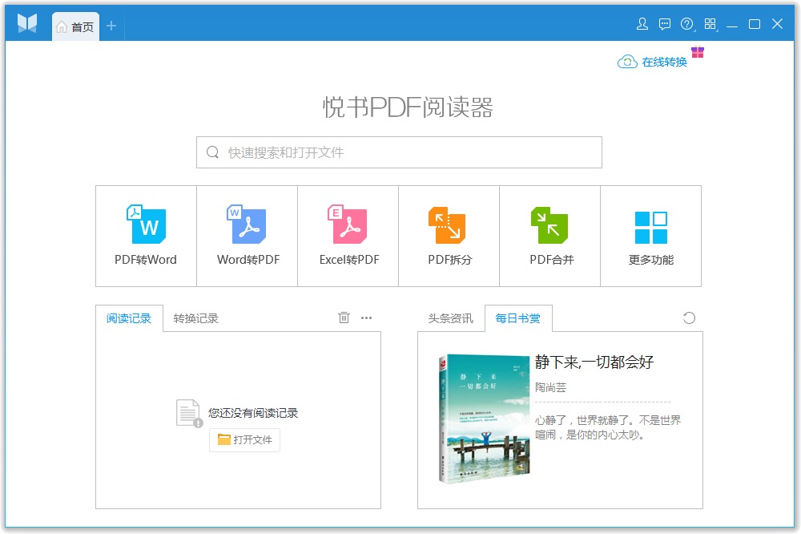
Task: Open the feedback message icon
Action: 664,24
